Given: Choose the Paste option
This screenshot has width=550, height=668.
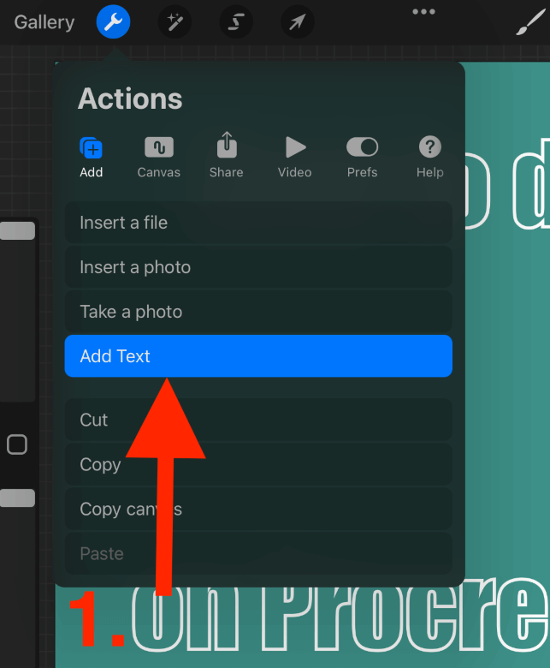Looking at the screenshot, I should (258, 553).
